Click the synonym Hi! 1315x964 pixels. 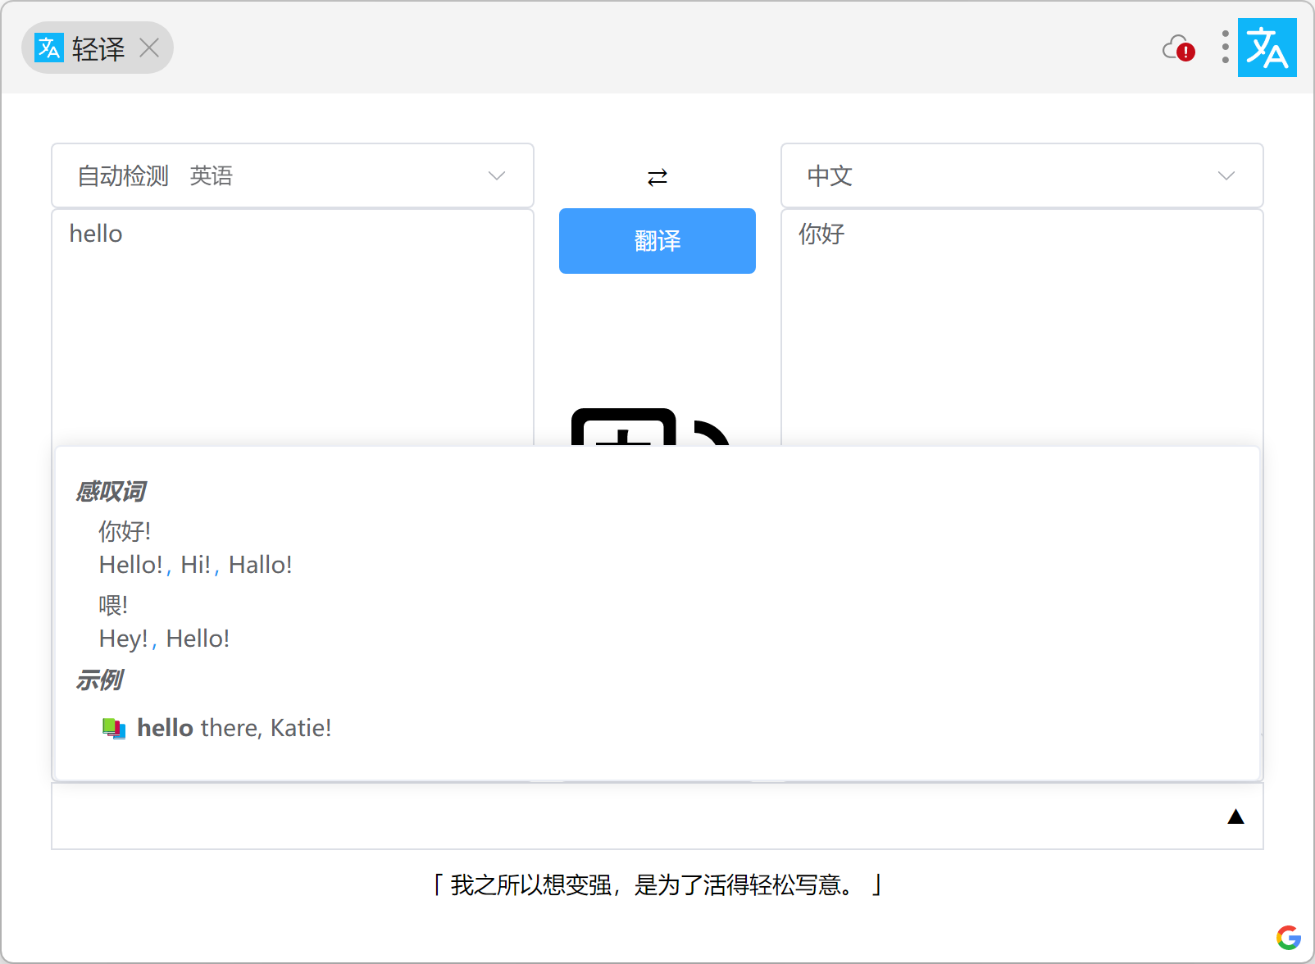pyautogui.click(x=196, y=565)
